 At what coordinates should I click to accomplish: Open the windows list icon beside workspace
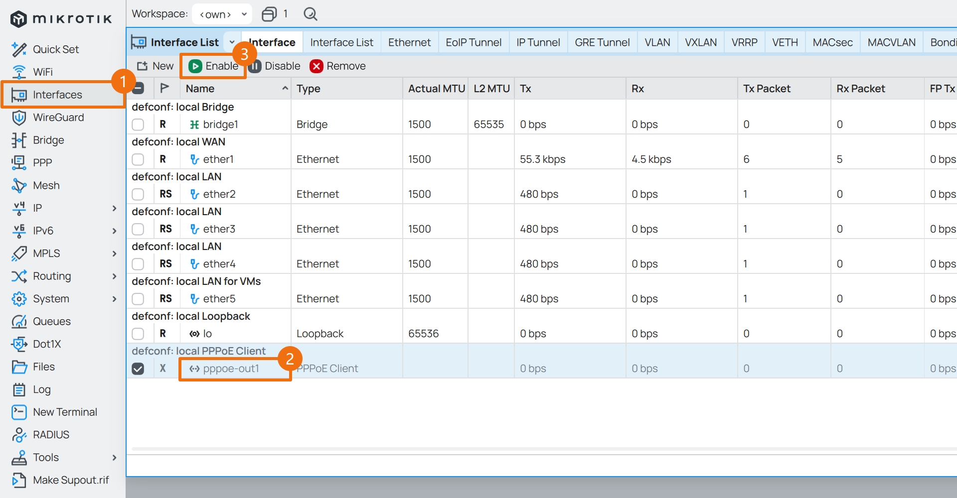[x=269, y=14]
